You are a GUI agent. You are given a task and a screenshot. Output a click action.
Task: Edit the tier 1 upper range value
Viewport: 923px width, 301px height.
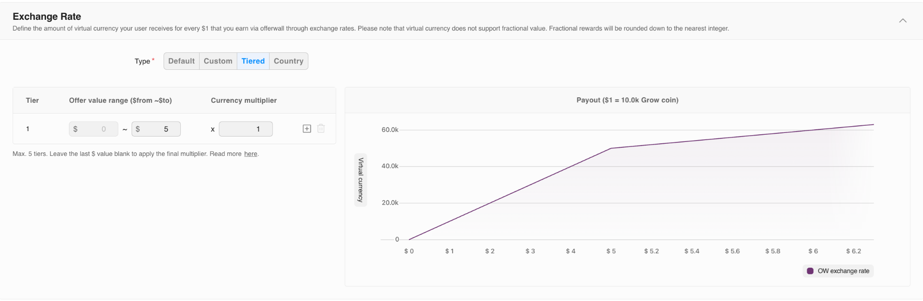pyautogui.click(x=156, y=129)
